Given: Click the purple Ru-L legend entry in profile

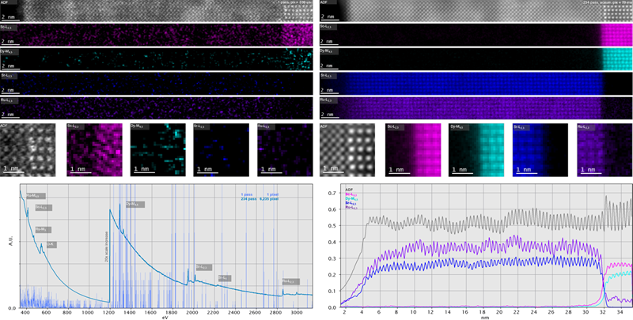Looking at the screenshot, I should pos(351,207).
